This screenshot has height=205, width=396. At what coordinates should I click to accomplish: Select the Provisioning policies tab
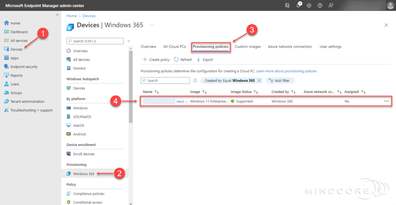click(211, 47)
